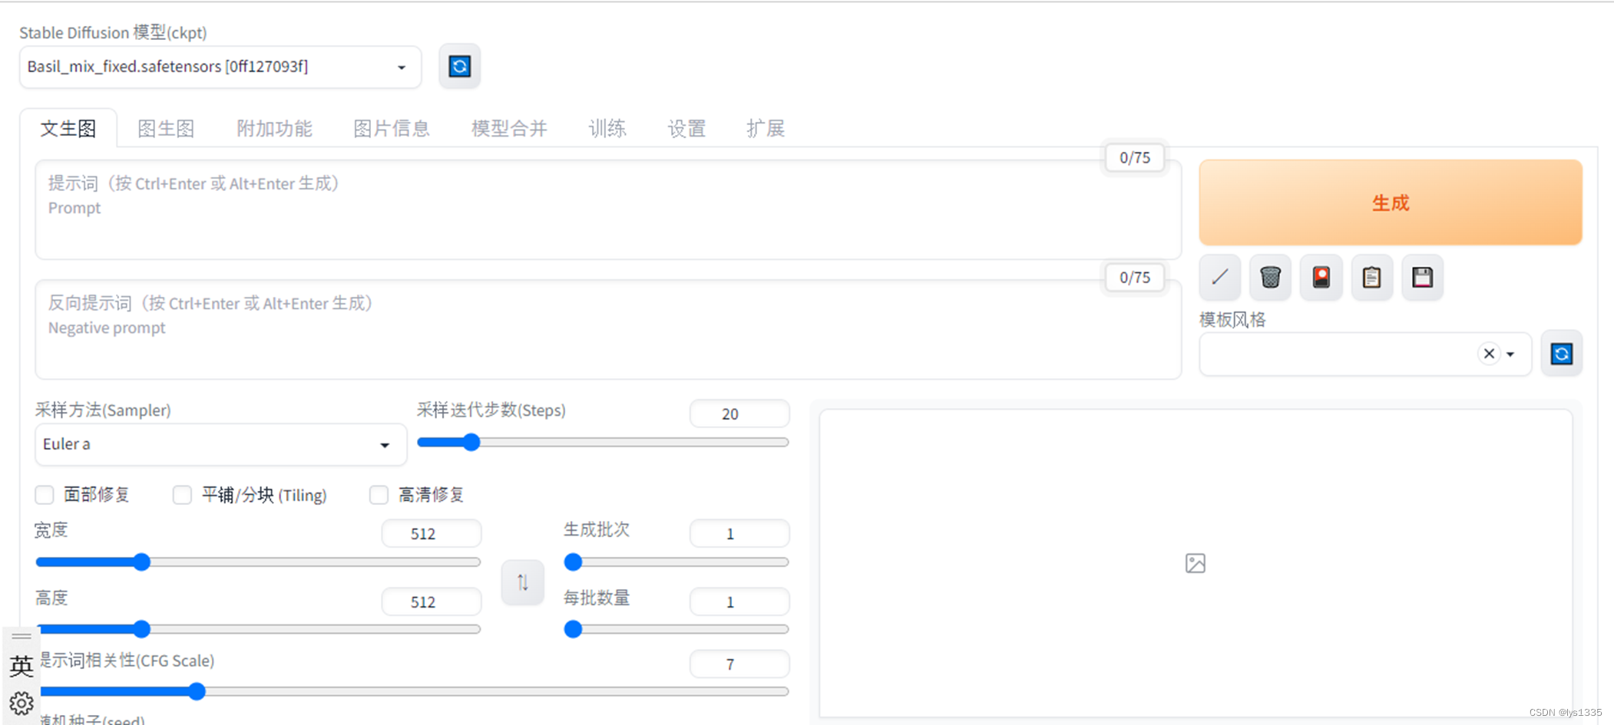1614x725 pixels.
Task: Click the floppy disk save-style icon
Action: pos(1422,277)
